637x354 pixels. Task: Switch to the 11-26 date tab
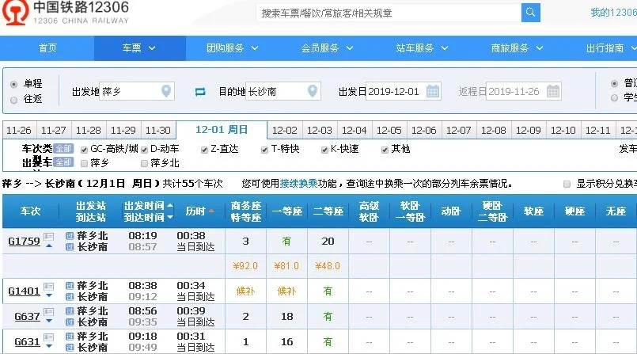click(19, 131)
